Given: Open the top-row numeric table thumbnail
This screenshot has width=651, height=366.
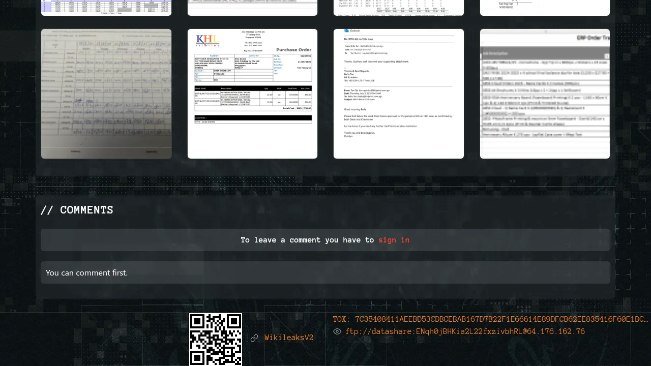Looking at the screenshot, I should 399,7.
